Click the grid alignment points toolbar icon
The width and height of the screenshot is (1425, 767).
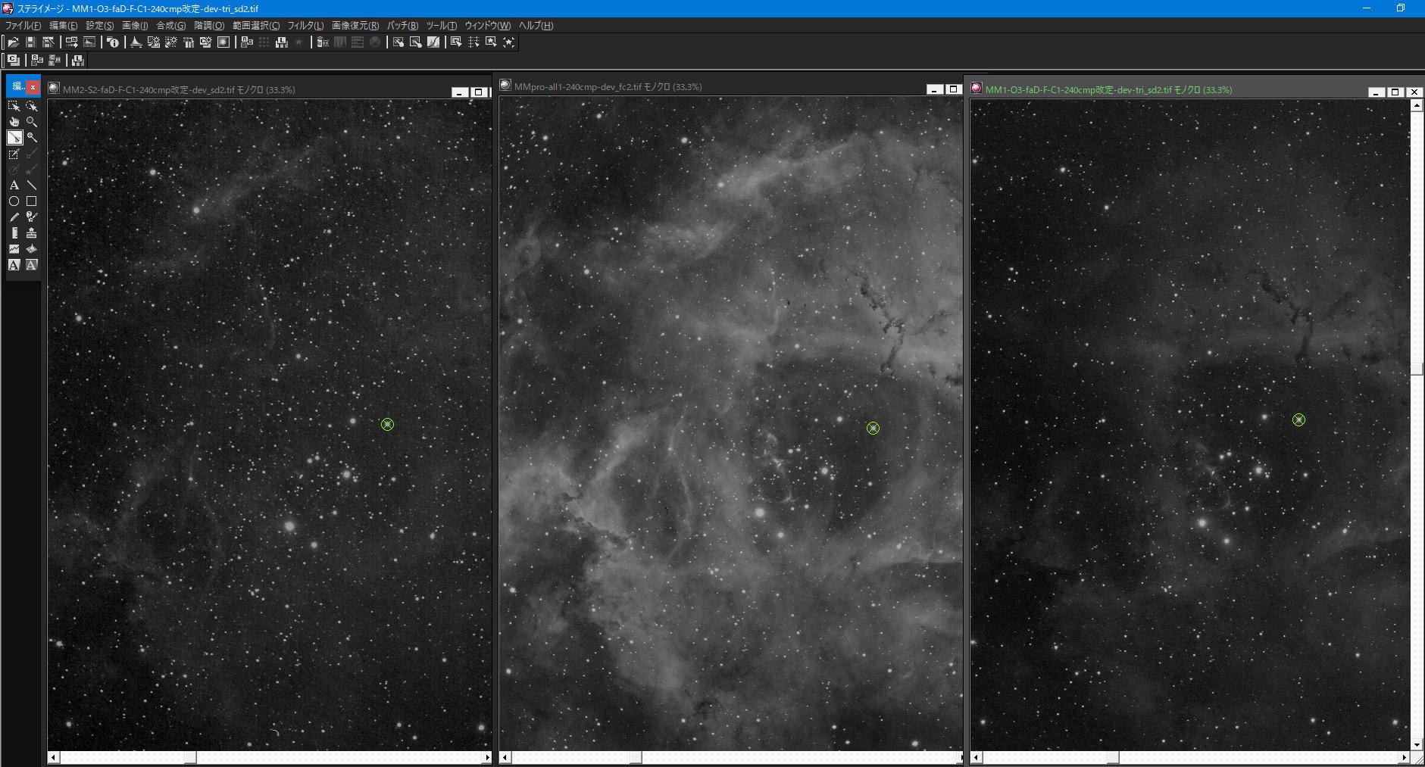tap(473, 42)
